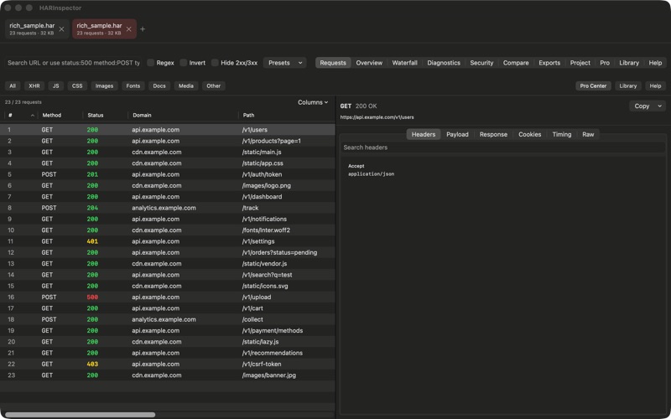The image size is (671, 419).
Task: Click the Search URL input field
Action: (74, 63)
